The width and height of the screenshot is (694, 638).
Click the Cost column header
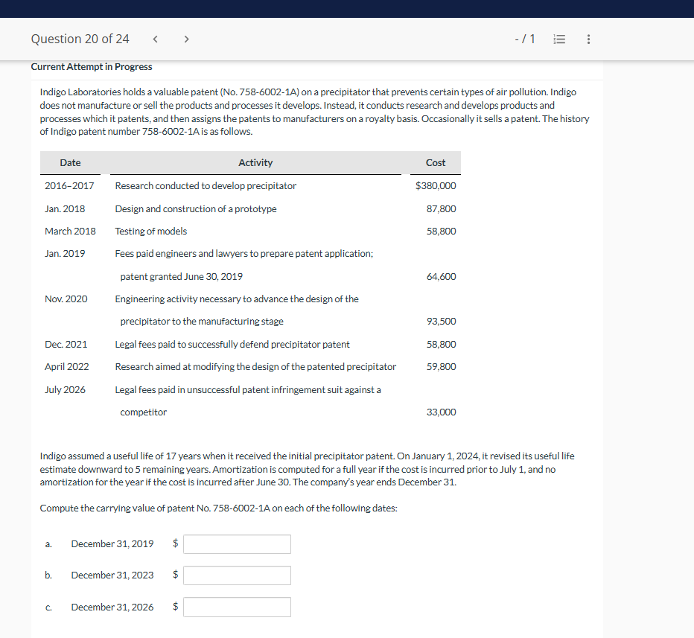click(x=436, y=163)
